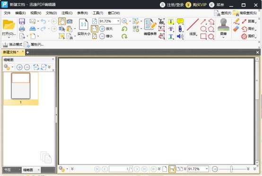Open the 视图(V) menu
The image size is (262, 176).
pos(36,13)
